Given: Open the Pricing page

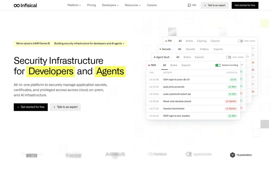Looking at the screenshot, I should 91,5.
